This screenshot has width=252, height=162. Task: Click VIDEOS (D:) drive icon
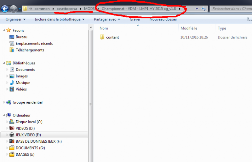pyautogui.click(x=12, y=128)
